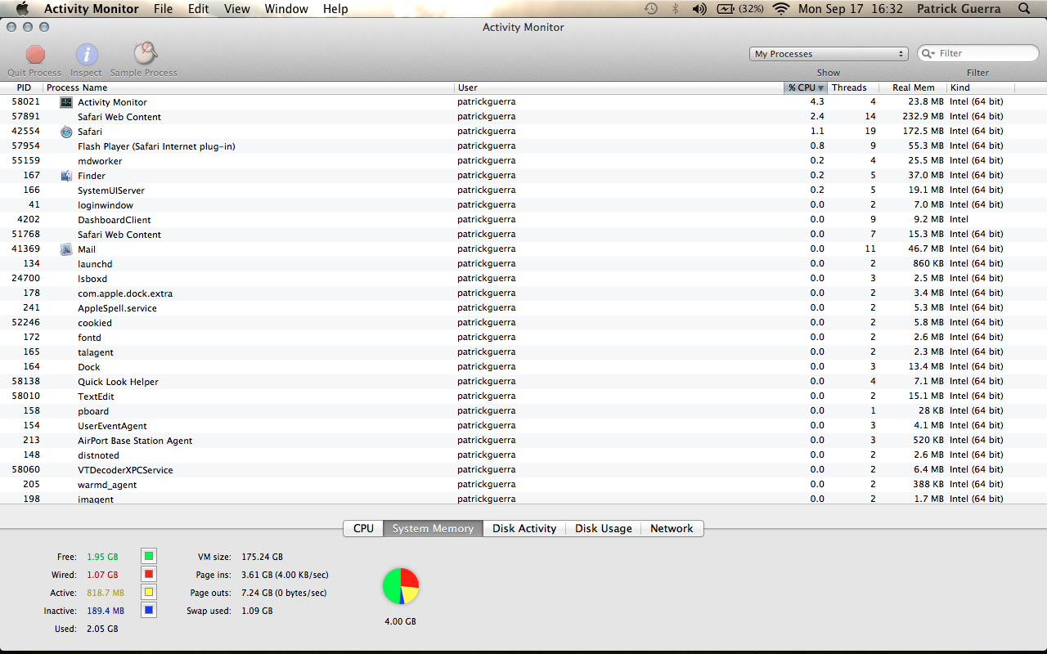Click the green Free memory swatch

click(149, 557)
